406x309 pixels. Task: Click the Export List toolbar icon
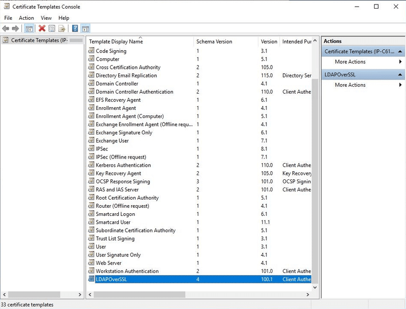click(x=61, y=28)
